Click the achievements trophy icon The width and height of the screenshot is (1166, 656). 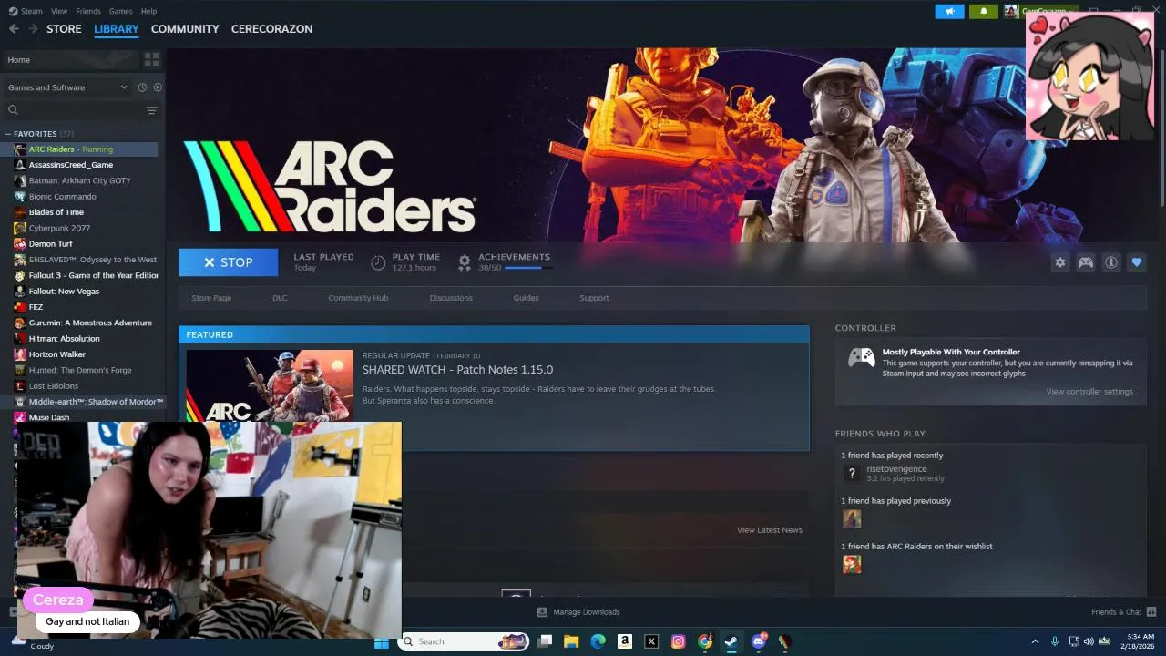(x=465, y=262)
